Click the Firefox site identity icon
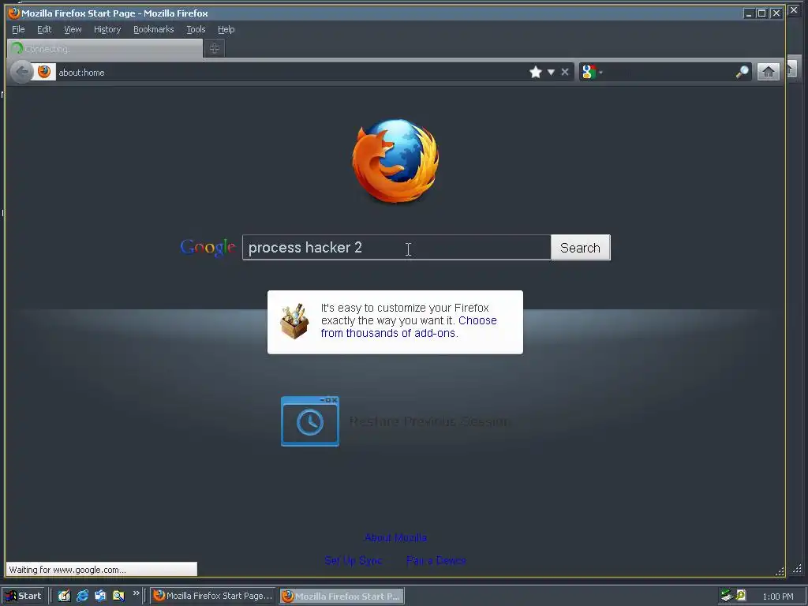808x606 pixels. [44, 72]
